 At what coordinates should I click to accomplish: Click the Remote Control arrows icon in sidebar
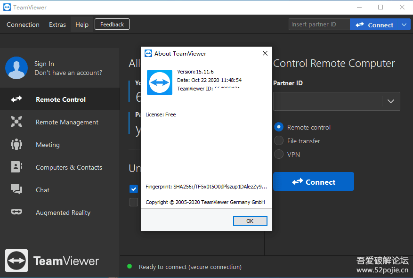[16, 99]
